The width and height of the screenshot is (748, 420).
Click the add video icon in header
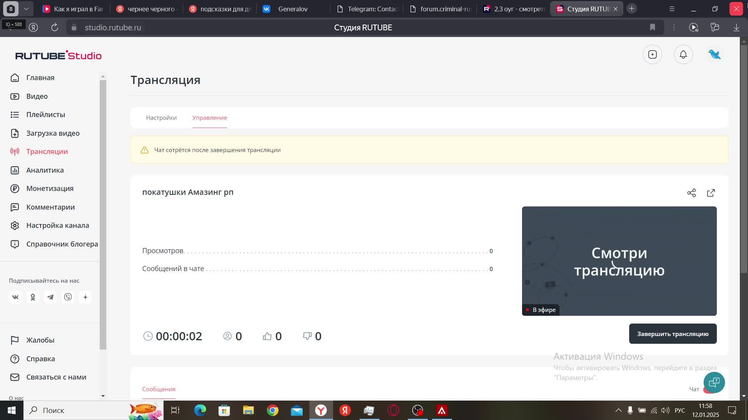(653, 55)
